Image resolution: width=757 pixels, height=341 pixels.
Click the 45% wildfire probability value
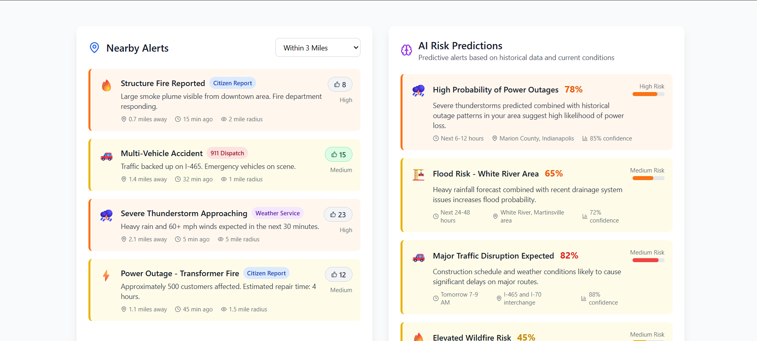526,337
